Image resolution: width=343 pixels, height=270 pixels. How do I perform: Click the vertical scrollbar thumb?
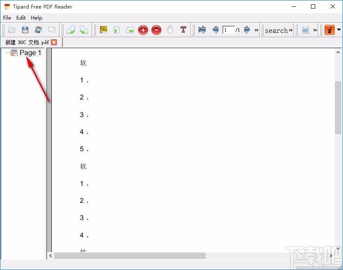pos(338,108)
